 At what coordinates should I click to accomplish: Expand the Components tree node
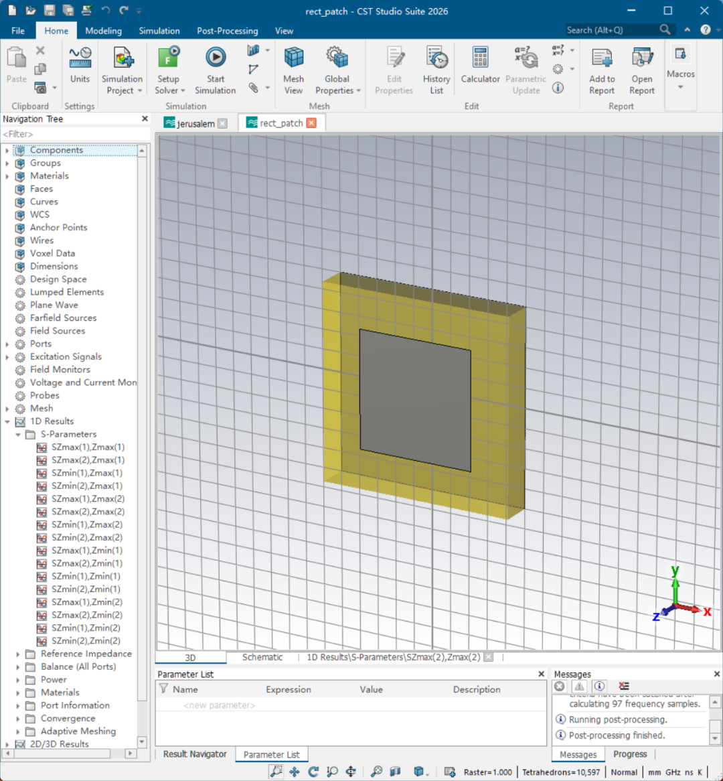(7, 150)
